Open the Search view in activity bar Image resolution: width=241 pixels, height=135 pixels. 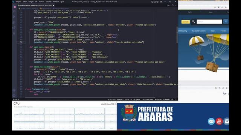point(14,11)
